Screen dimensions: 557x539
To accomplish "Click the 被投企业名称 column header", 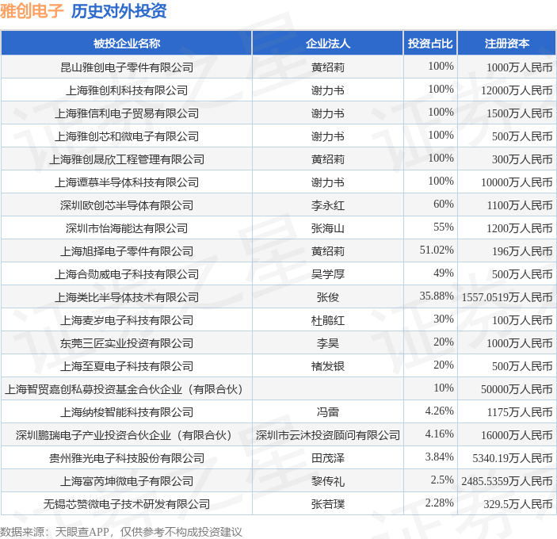I will pyautogui.click(x=127, y=44).
